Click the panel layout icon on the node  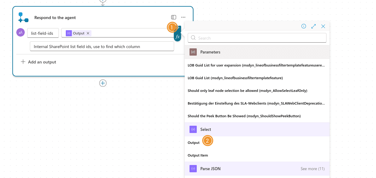coord(174,17)
